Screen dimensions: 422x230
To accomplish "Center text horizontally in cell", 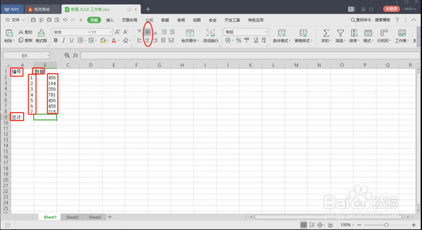I will point(147,41).
